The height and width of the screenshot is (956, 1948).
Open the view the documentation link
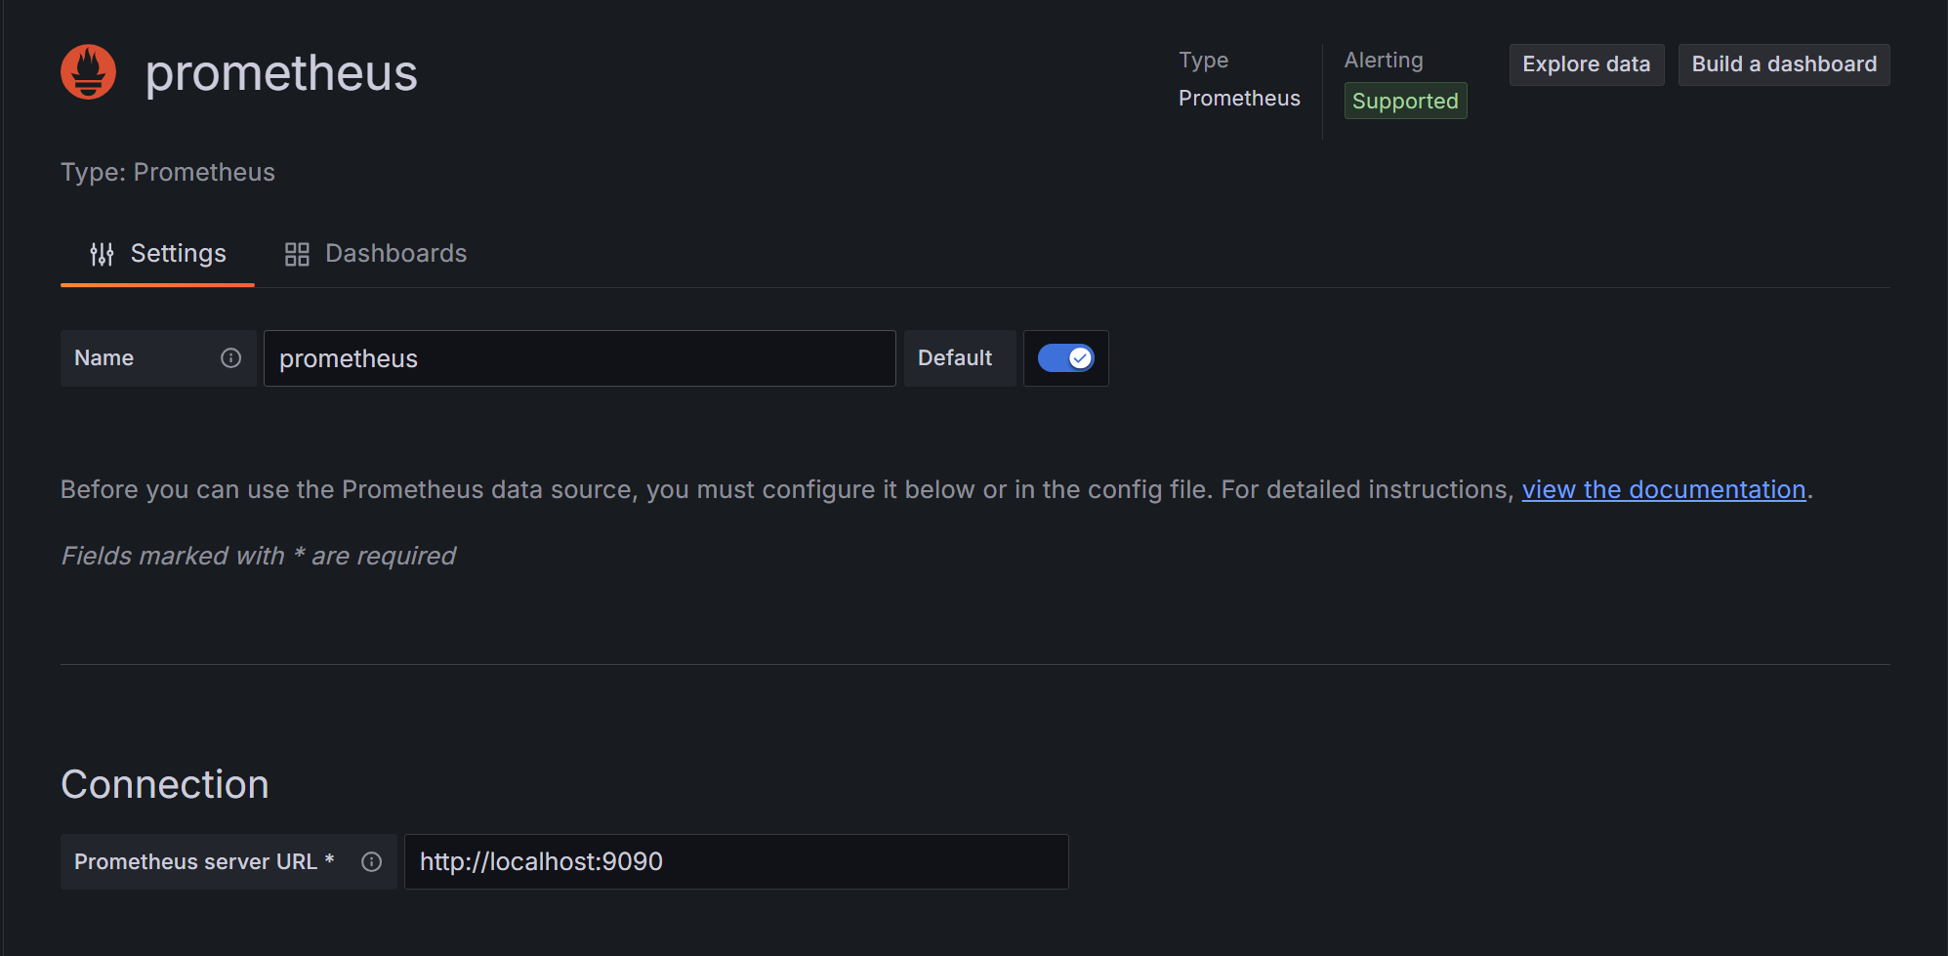[1664, 489]
